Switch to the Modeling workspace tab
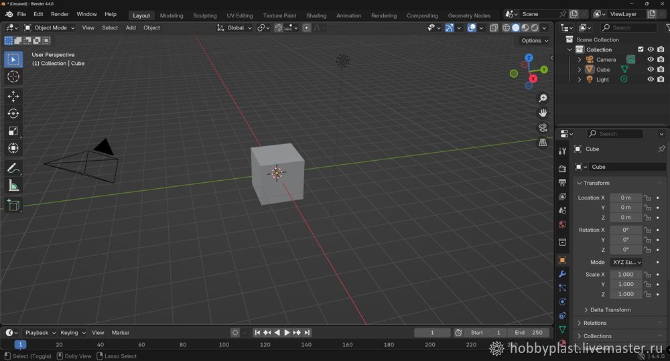 pos(172,16)
